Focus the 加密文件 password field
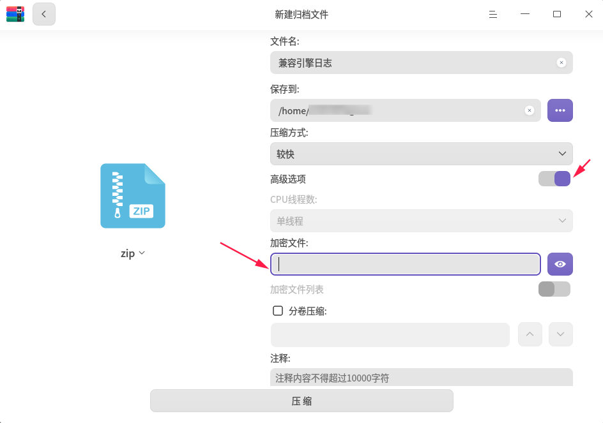Image resolution: width=603 pixels, height=423 pixels. click(406, 264)
